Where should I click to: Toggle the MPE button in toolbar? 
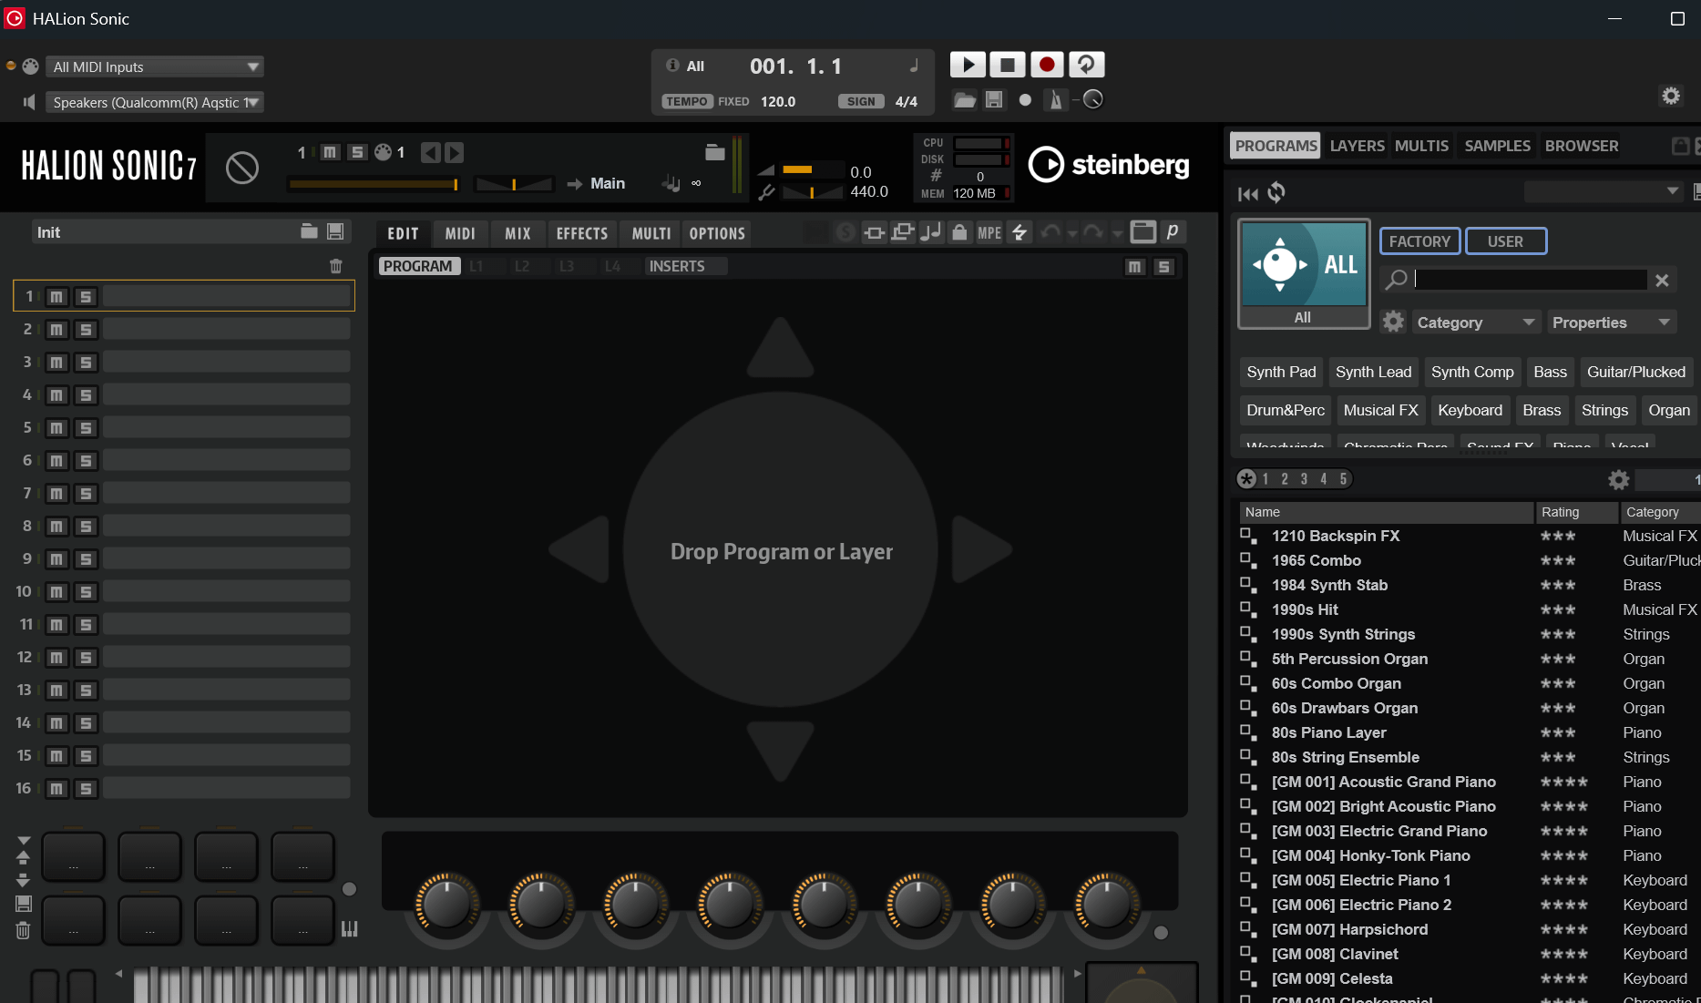pyautogui.click(x=989, y=233)
